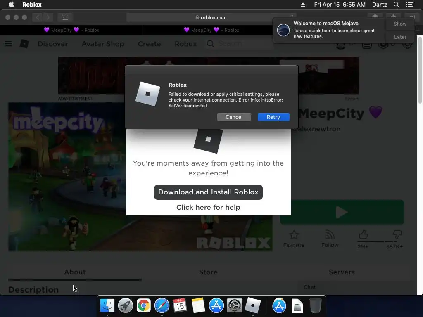Screen dimensions: 423x317
Task: Open Launchpad from the Dock
Action: coord(126,306)
